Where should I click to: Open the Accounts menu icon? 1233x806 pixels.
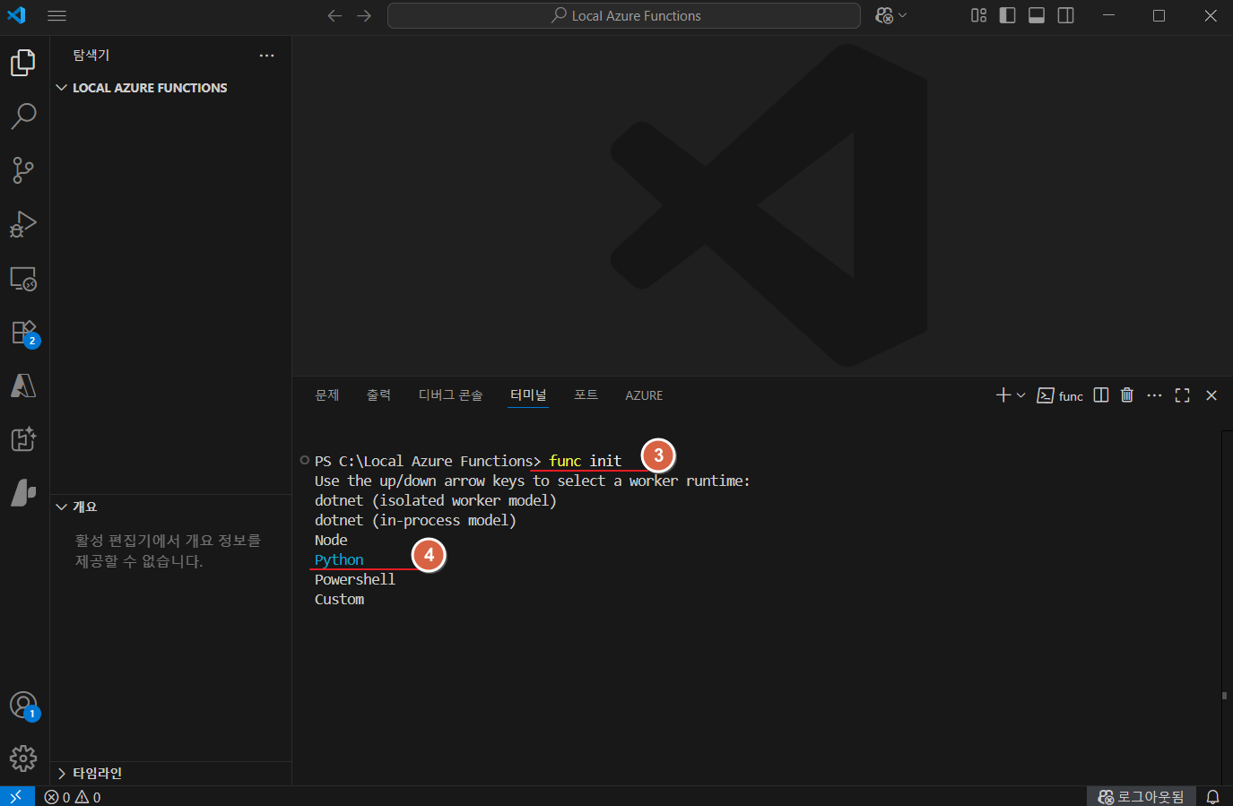[23, 706]
